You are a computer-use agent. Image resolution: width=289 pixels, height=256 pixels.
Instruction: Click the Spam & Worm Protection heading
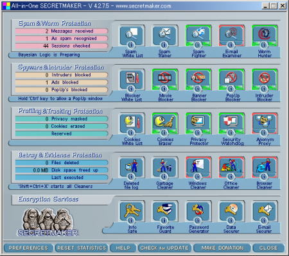click(x=55, y=23)
